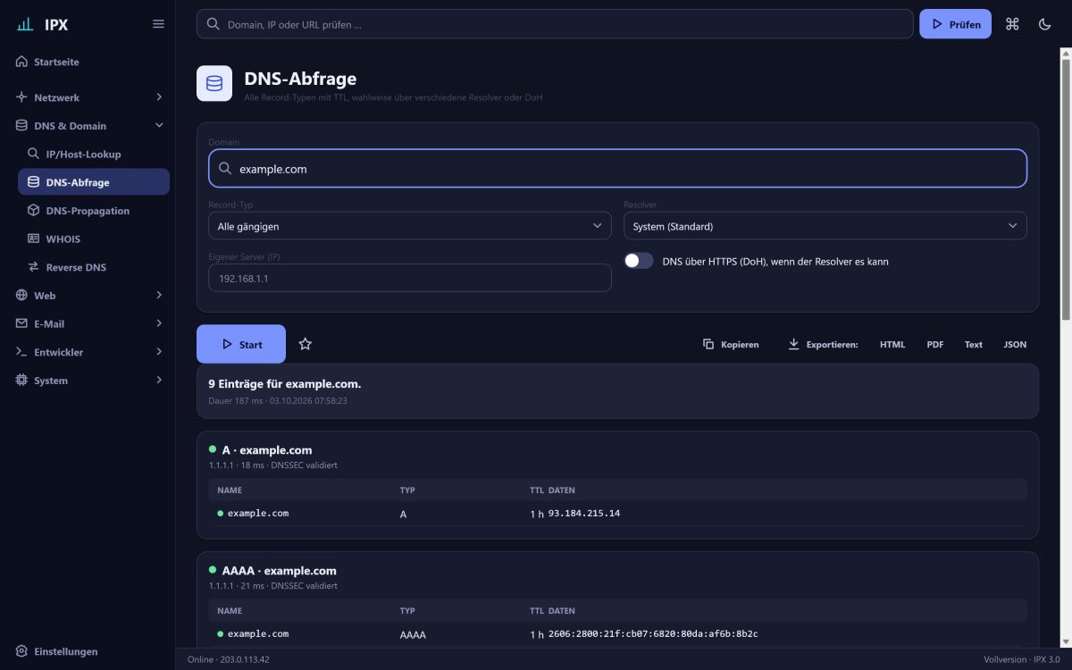Focus the top Domain, IP oder URL search field
1072x670 pixels.
555,24
